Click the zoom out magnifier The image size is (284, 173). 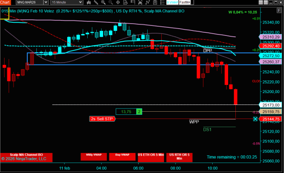[x=110, y=2]
